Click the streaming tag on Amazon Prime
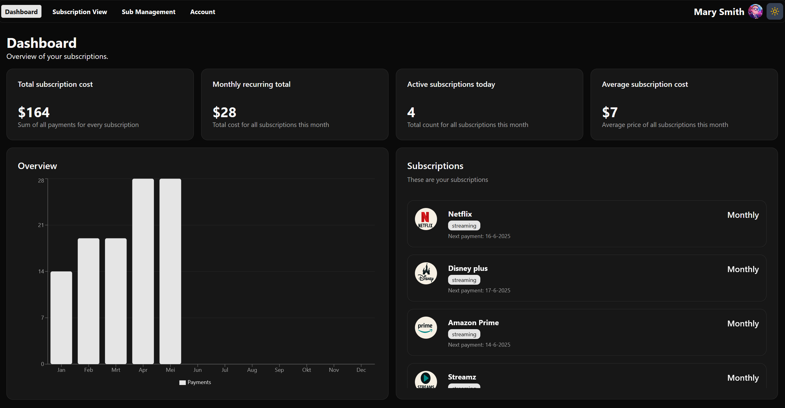This screenshot has height=408, width=785. tap(464, 334)
